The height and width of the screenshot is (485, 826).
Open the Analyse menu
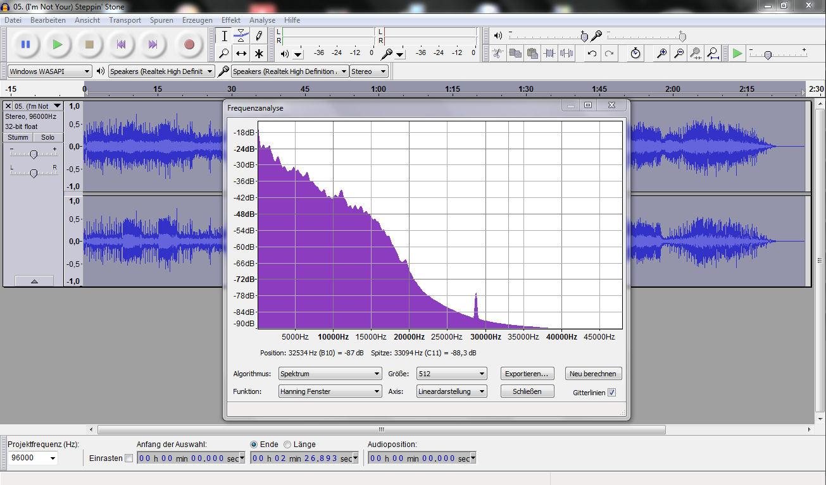coord(262,20)
